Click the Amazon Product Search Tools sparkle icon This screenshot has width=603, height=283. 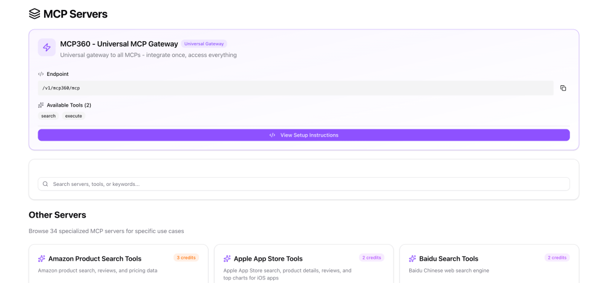[42, 259]
